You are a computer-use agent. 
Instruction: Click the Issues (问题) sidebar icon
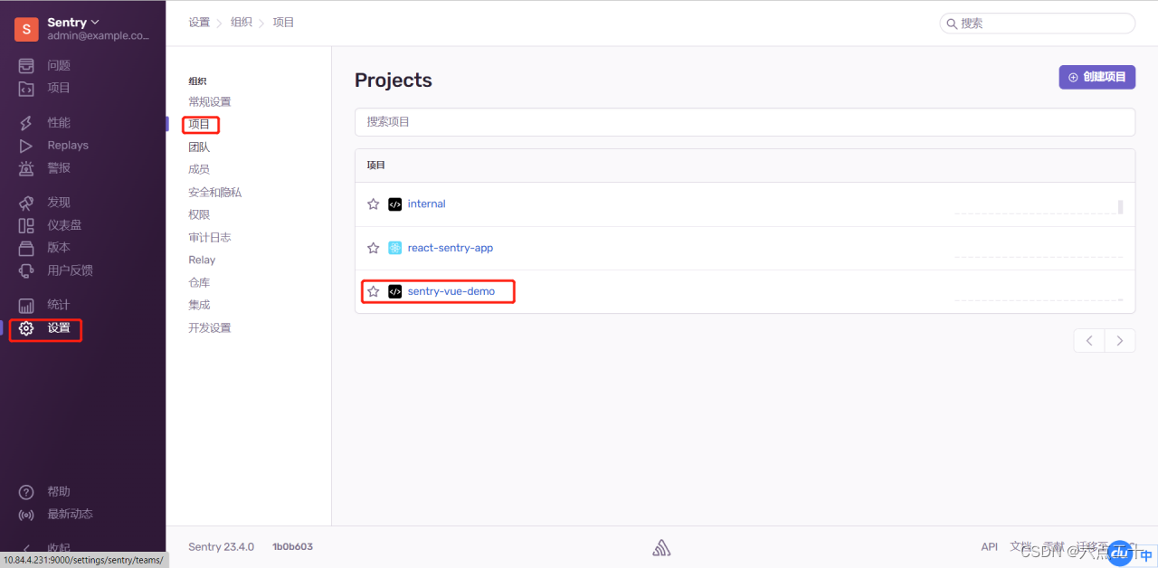(27, 66)
